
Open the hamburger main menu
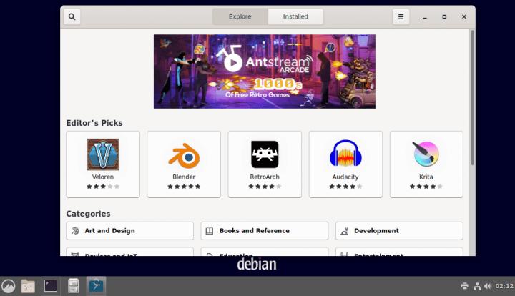[x=401, y=16]
